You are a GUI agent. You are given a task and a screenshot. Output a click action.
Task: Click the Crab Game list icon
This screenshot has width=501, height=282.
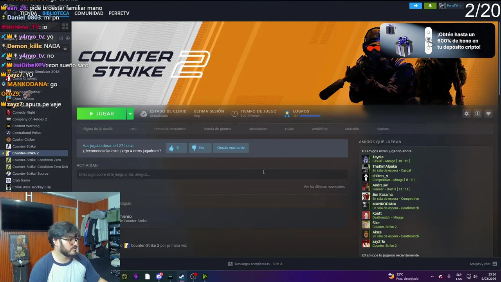pos(9,180)
